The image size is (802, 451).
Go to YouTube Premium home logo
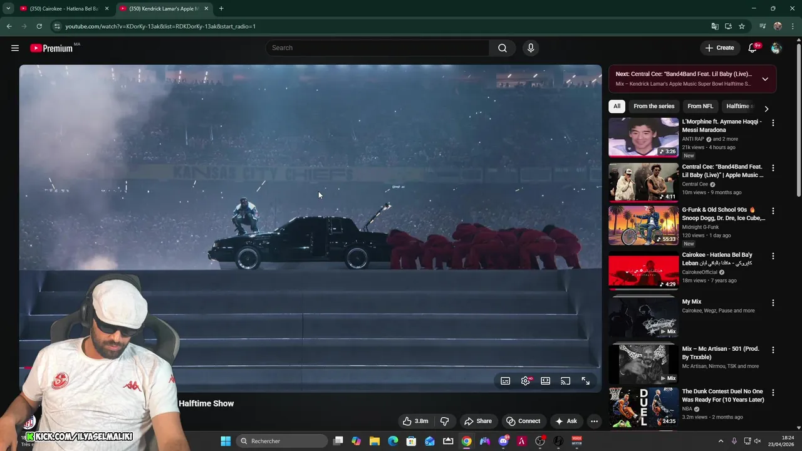click(x=51, y=48)
